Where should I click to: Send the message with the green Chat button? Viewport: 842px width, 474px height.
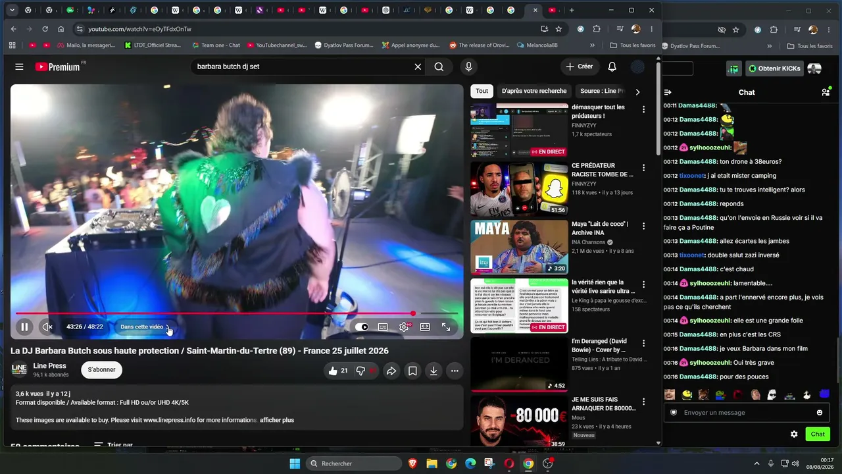818,434
